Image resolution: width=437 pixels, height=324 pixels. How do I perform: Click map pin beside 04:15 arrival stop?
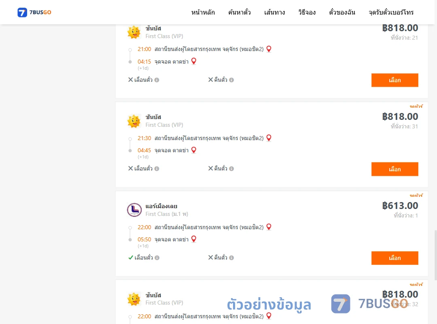tap(194, 61)
